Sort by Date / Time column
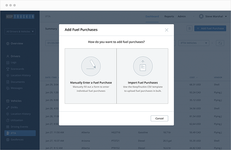The image size is (231, 150). (x=52, y=77)
